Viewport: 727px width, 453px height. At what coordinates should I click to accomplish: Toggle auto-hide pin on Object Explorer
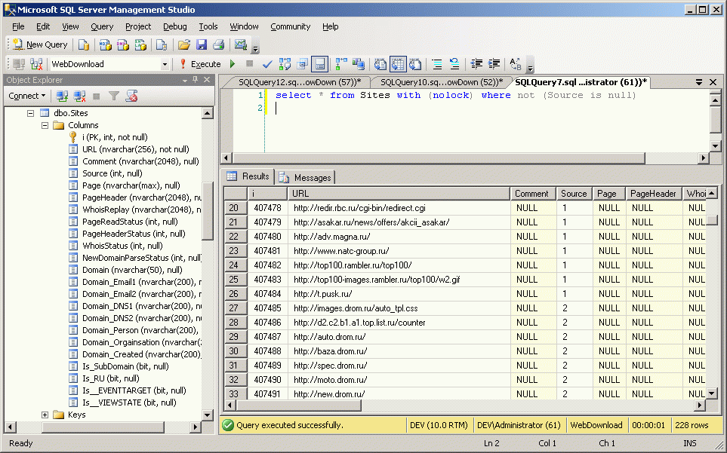tap(196, 80)
